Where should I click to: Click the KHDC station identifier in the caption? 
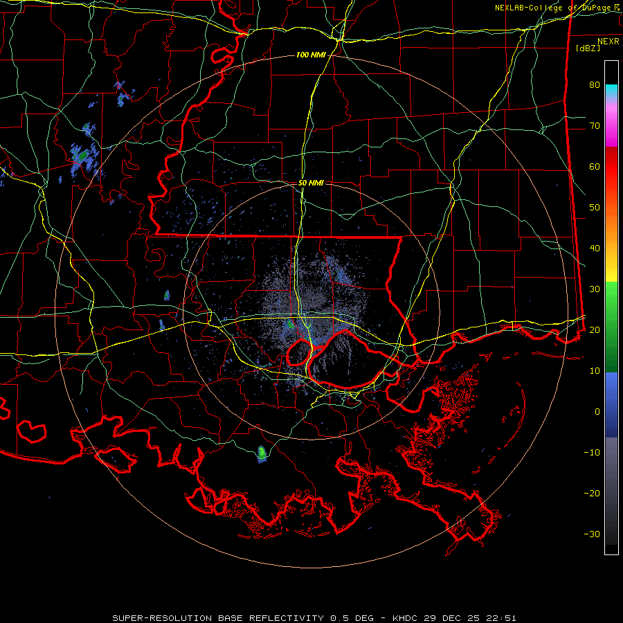(x=405, y=618)
